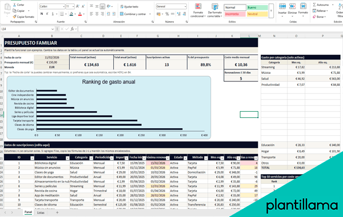Image resolution: width=343 pixels, height=217 pixels.
Task: Align cell content to the top
Action: click(x=91, y=6)
